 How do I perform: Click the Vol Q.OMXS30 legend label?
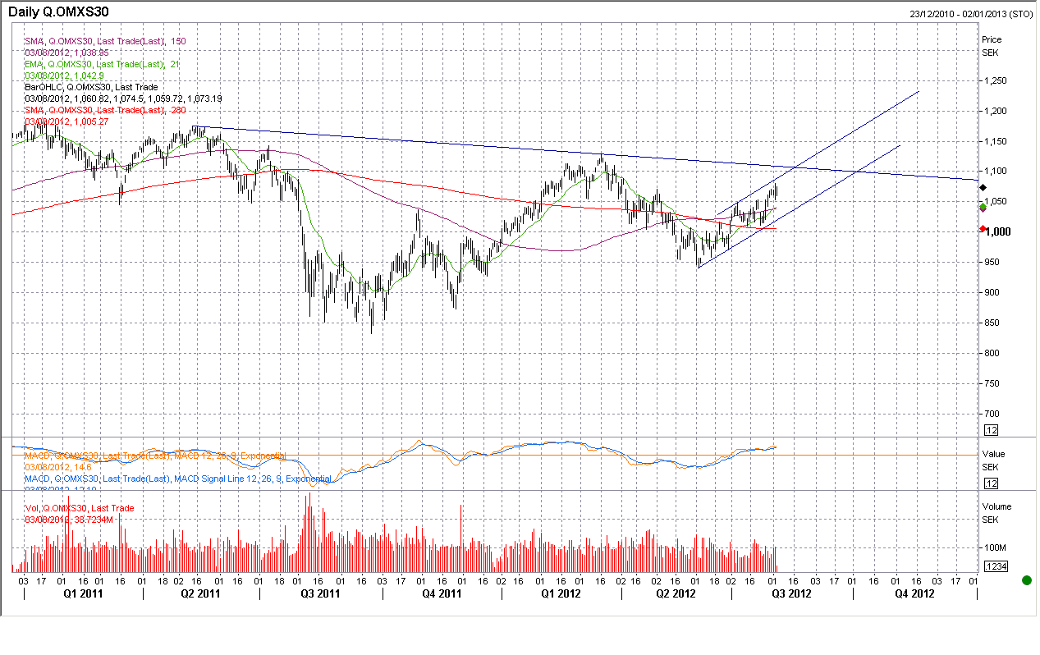79,509
